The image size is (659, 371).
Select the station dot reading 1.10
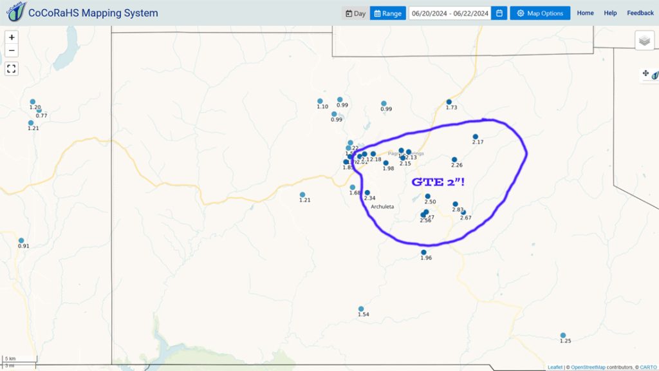tap(320, 101)
